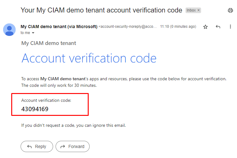The image size is (237, 158).
Task: Open the three-dot More options menu
Action: 230,27
